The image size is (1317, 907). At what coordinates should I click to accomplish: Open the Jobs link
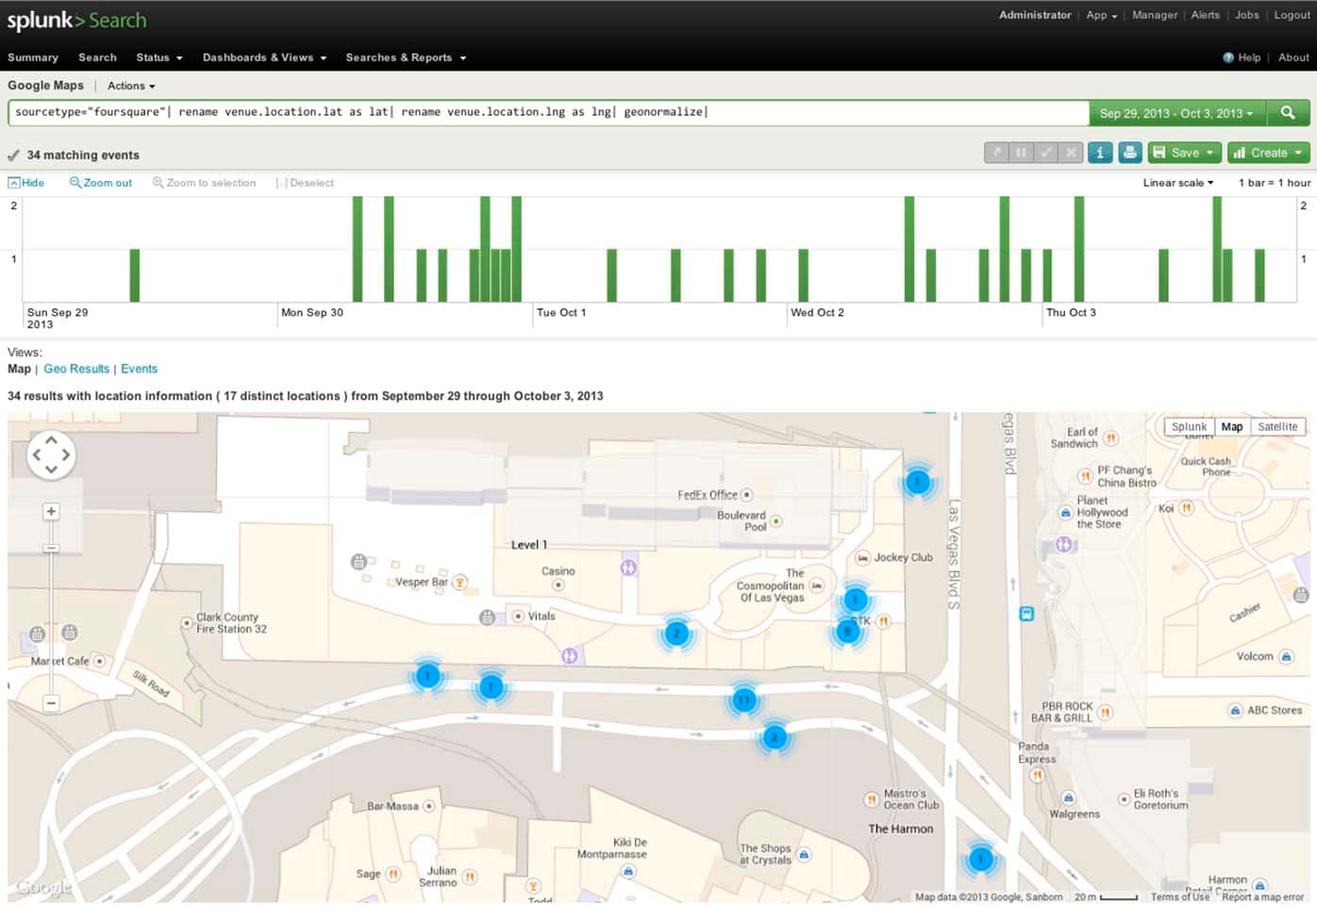(x=1246, y=15)
